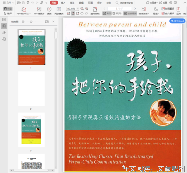This screenshot has height=173, width=187.
Task: Select page 3 thumbnail
Action: 31,130
